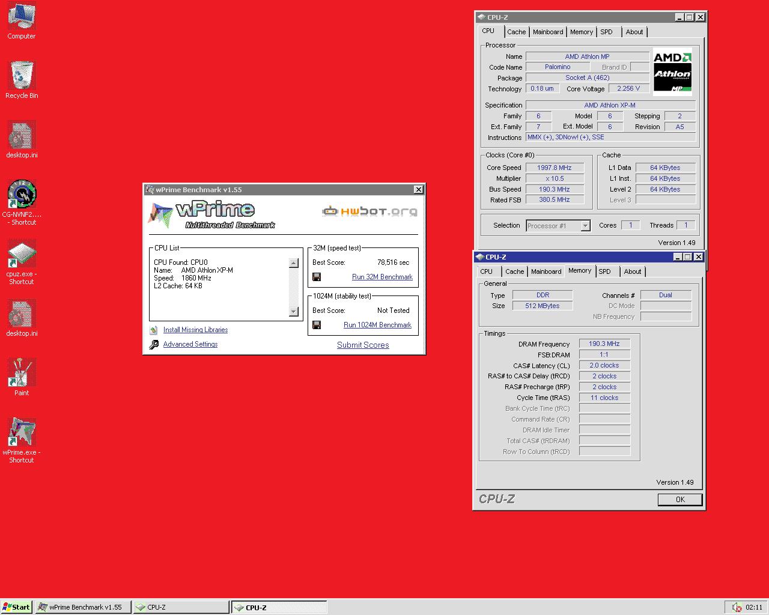The width and height of the screenshot is (769, 615).
Task: Switch to CPU tab in lower CPU-Z window
Action: click(x=487, y=271)
